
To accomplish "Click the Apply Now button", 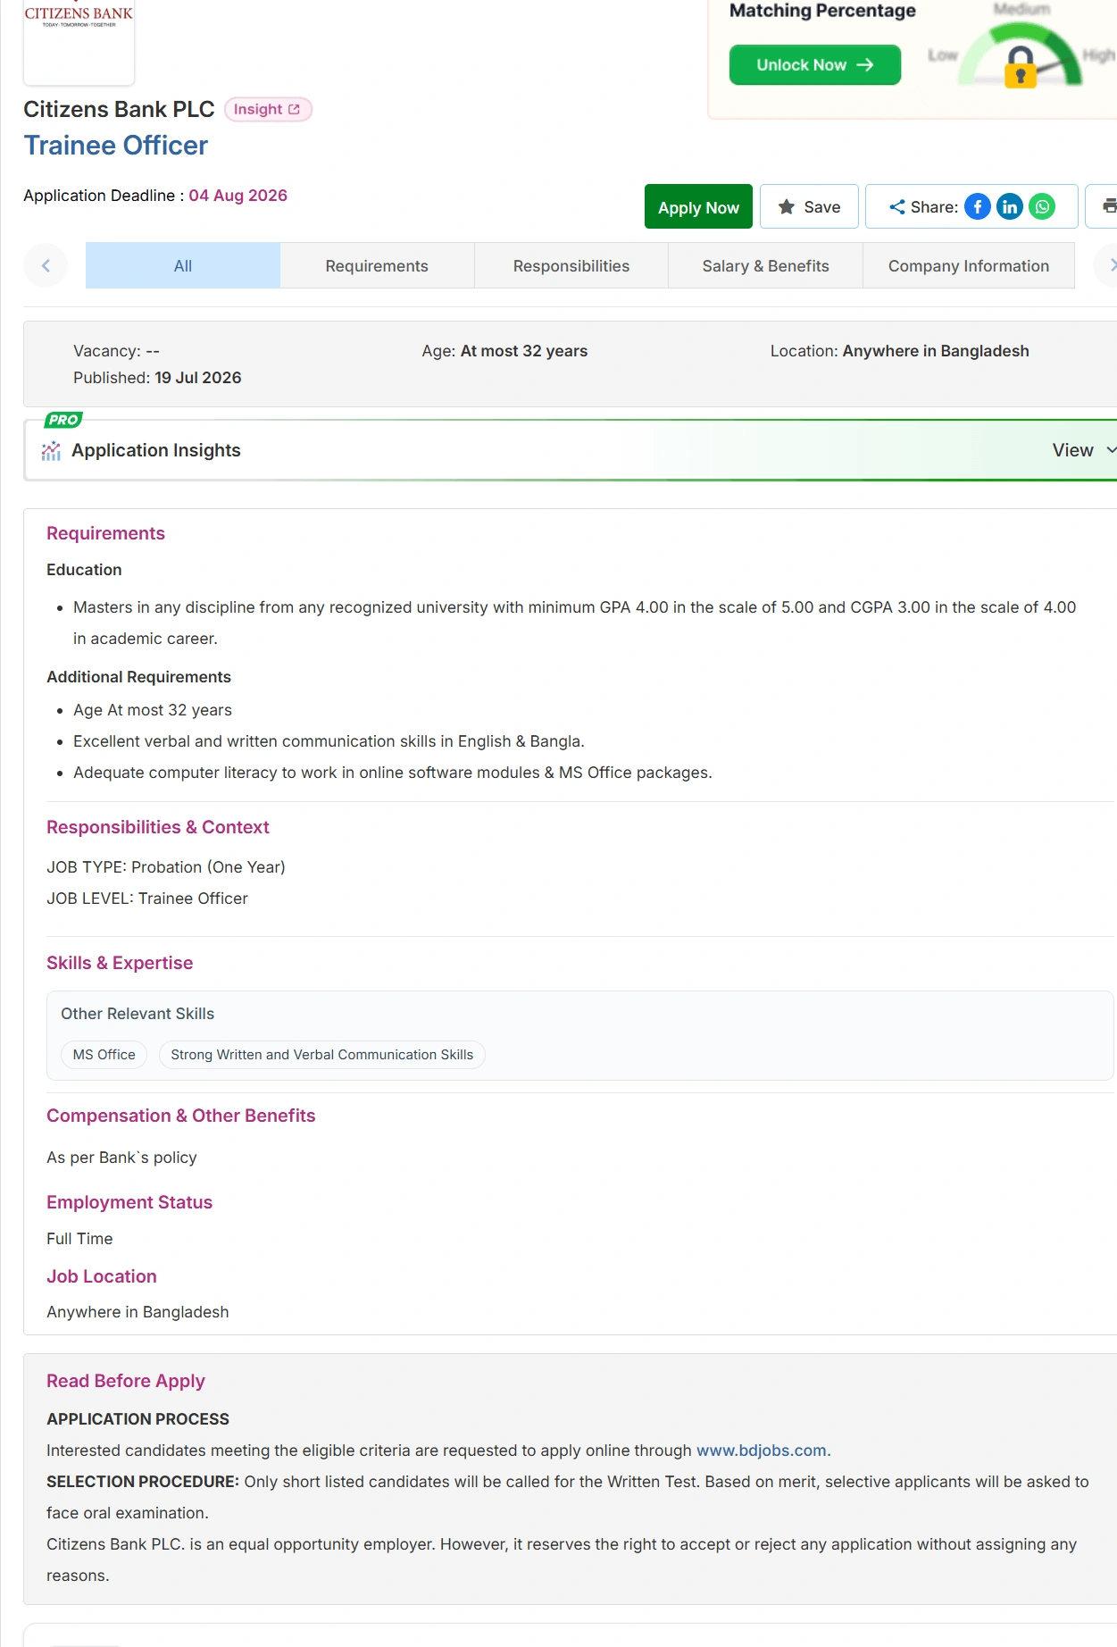I will pyautogui.click(x=698, y=207).
